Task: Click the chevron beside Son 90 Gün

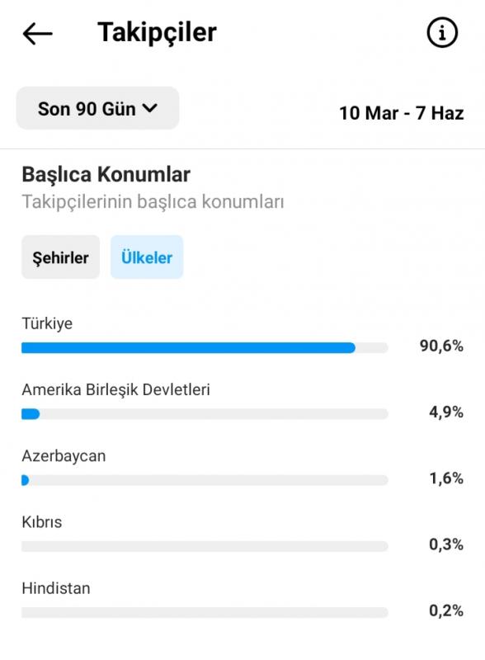Action: (x=150, y=109)
